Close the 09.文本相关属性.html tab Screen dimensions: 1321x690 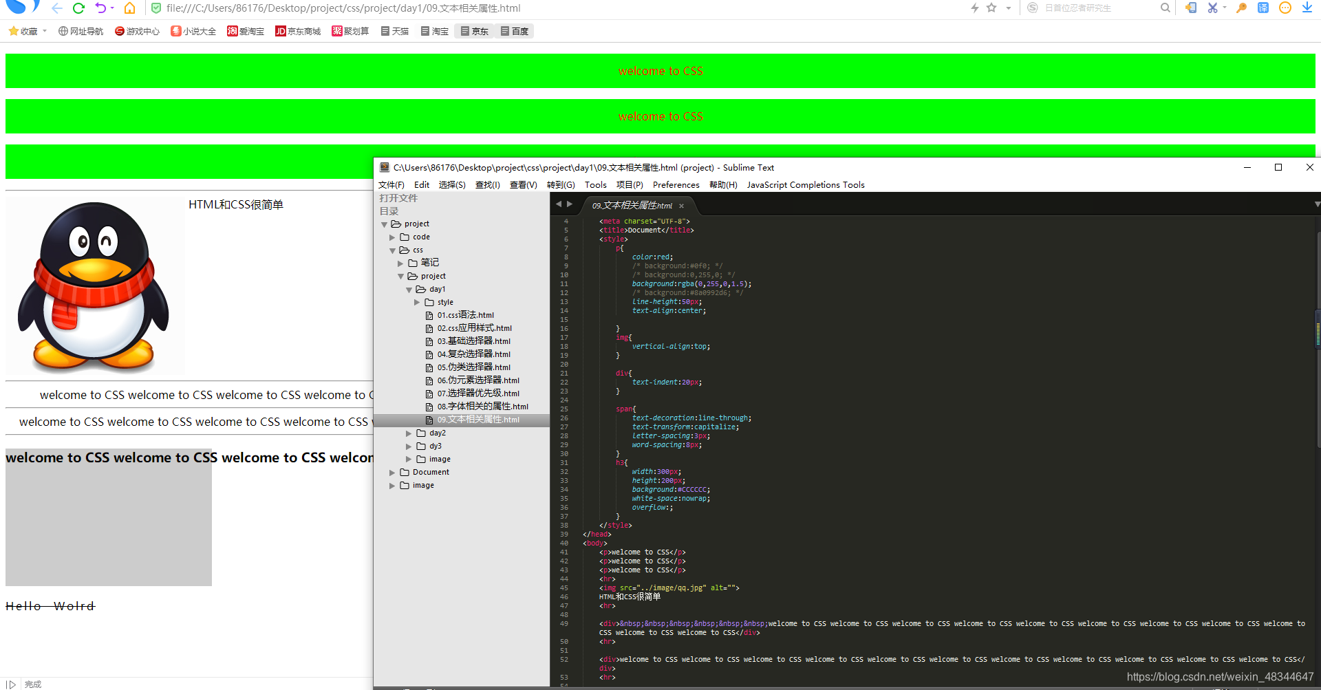(x=682, y=206)
